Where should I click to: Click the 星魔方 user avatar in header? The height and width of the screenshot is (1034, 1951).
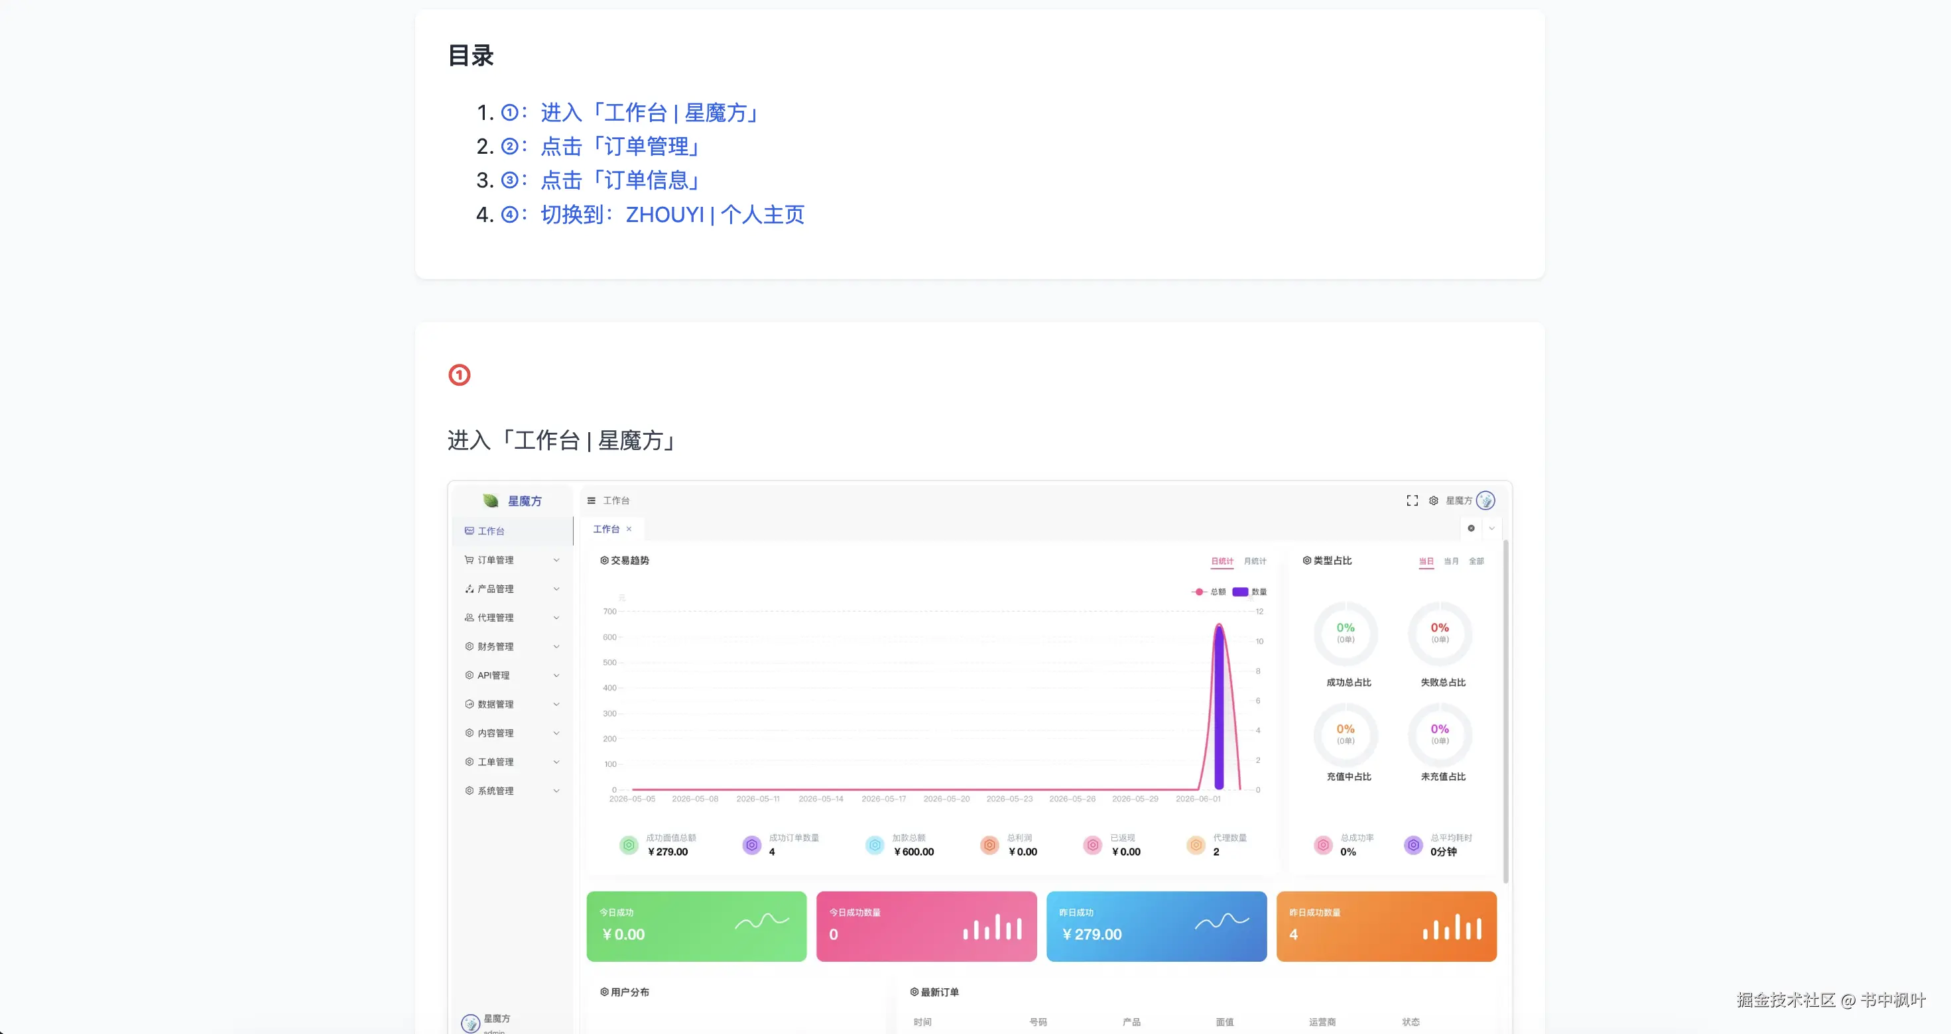(x=1486, y=500)
